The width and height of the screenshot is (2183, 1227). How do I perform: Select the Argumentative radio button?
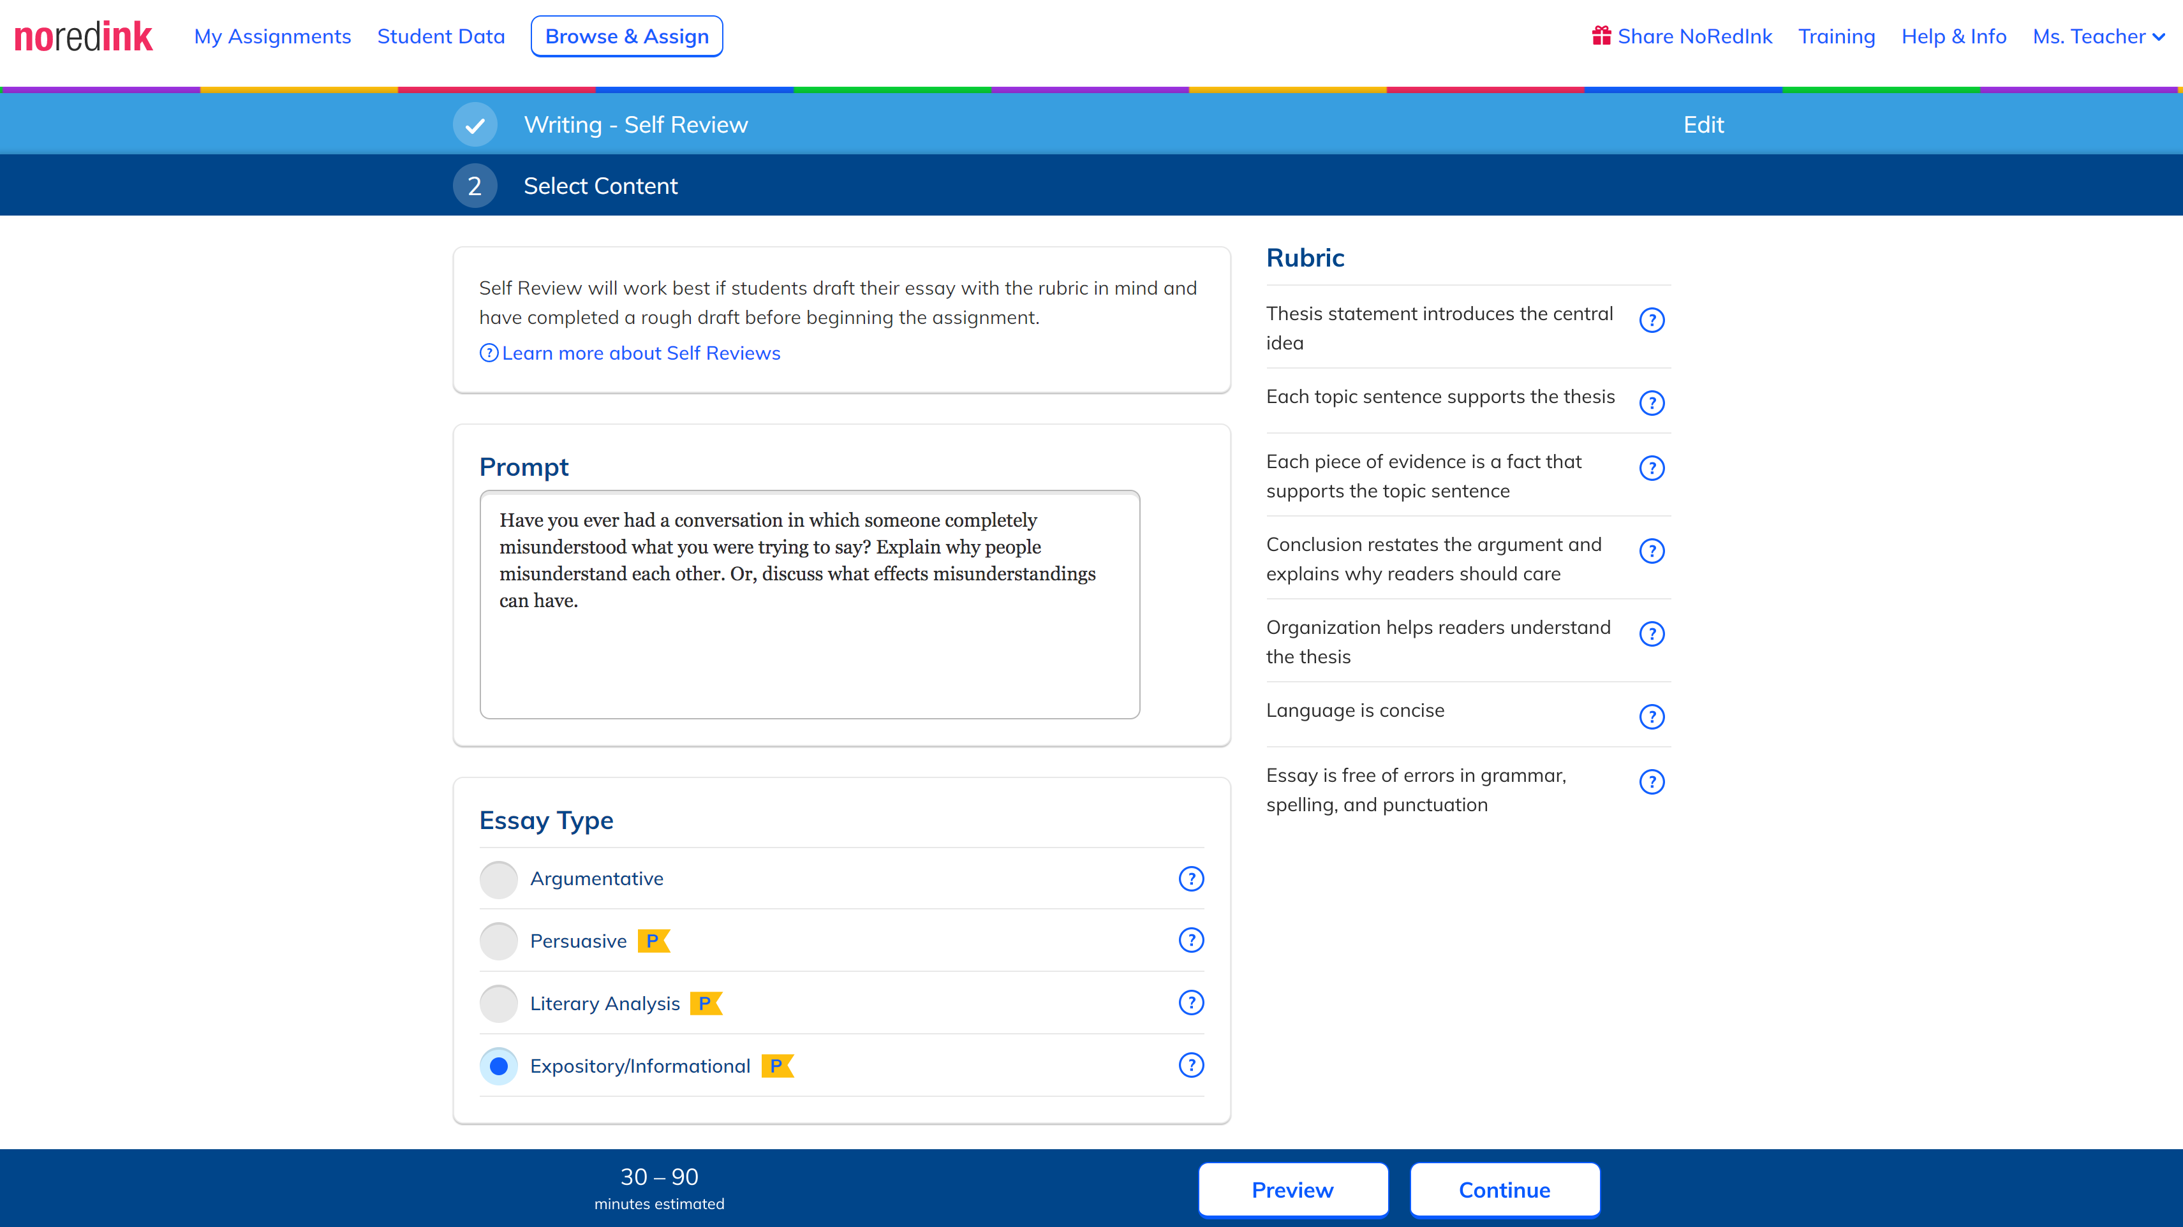[x=498, y=879]
